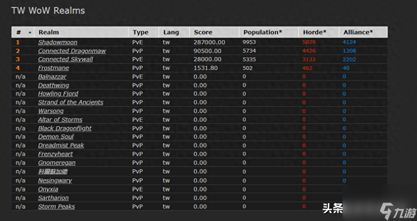Open the Frostmane realm link
417x221 pixels.
point(53,68)
